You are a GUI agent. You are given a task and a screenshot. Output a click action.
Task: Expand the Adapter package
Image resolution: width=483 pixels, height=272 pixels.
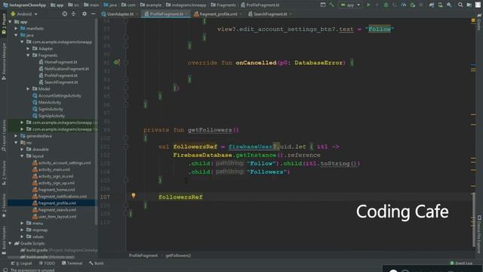point(28,48)
